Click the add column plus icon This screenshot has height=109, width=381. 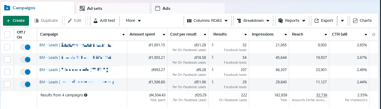pos(374,34)
